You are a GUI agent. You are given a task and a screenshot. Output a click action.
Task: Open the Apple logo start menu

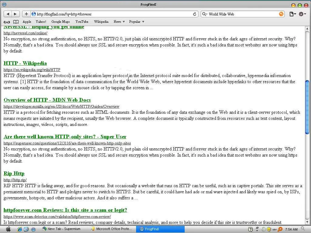click(8, 229)
